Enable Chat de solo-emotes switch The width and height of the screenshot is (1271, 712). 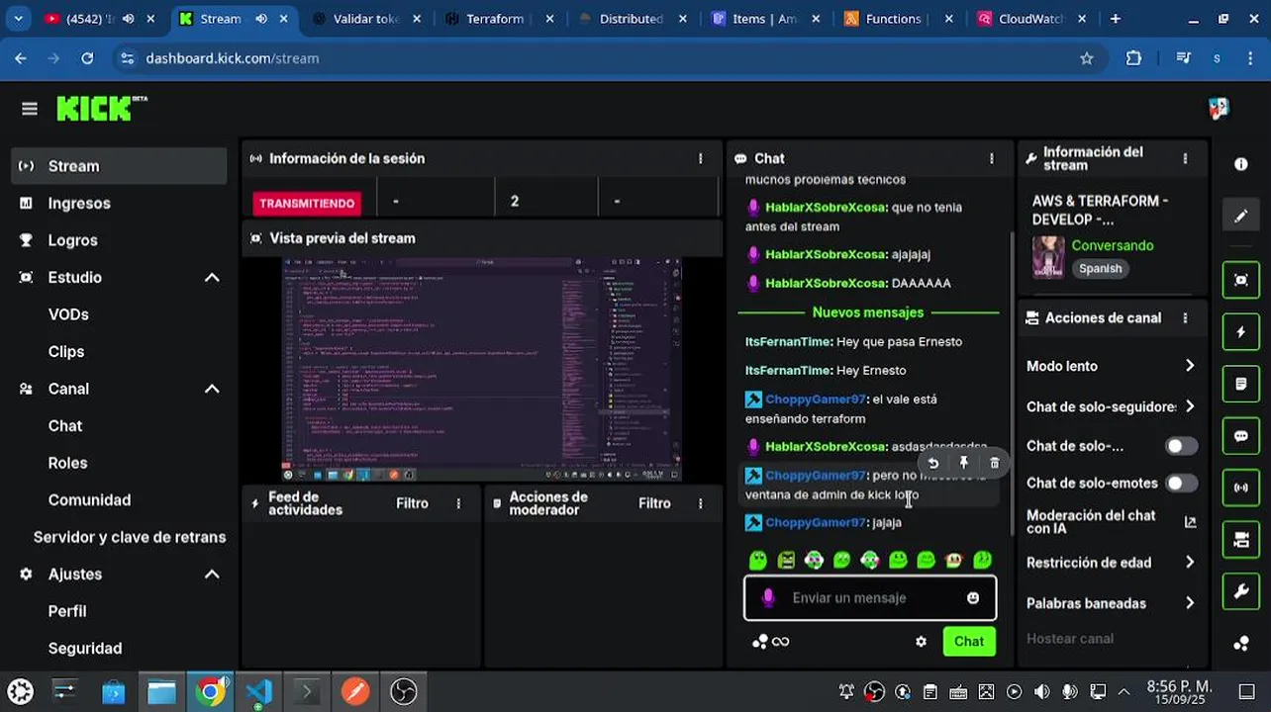coord(1180,484)
